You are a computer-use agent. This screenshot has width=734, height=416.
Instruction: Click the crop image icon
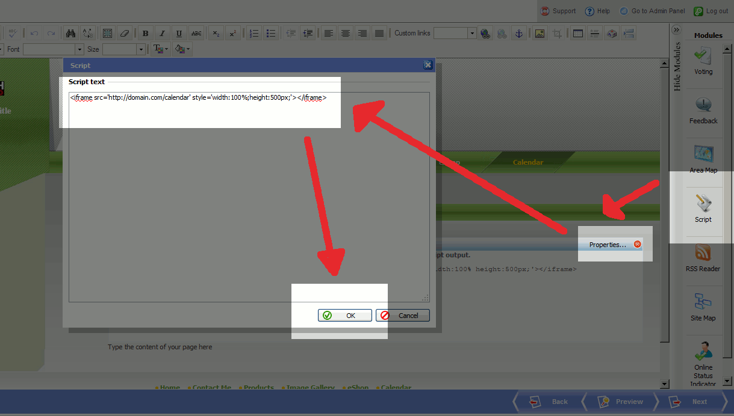click(x=558, y=34)
